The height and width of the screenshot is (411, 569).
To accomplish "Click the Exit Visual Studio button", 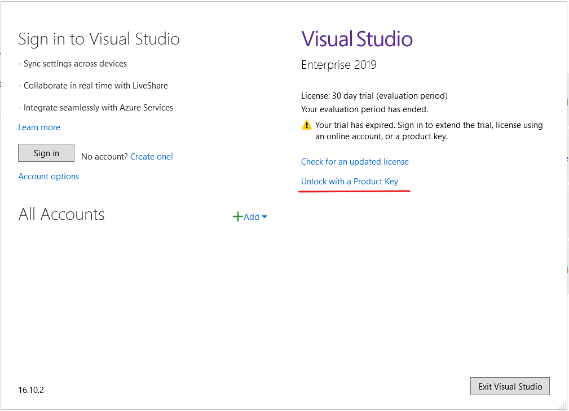I will (510, 386).
